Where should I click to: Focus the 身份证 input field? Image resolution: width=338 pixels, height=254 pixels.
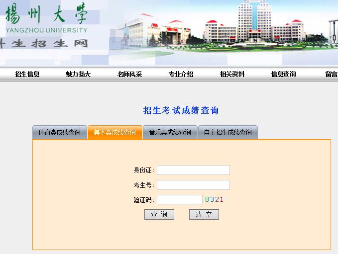click(x=193, y=170)
